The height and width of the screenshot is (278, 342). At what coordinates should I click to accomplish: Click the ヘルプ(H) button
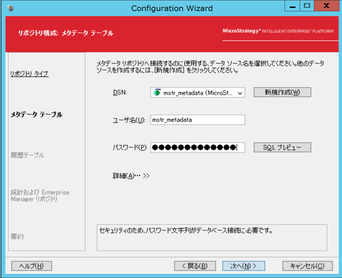pyautogui.click(x=31, y=266)
